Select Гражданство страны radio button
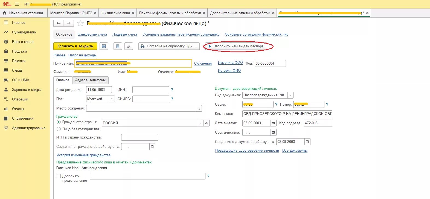Screen dimensions: 430x199 point(59,122)
